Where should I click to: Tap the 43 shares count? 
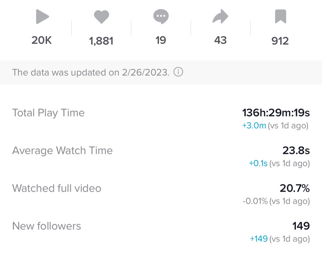(x=220, y=40)
